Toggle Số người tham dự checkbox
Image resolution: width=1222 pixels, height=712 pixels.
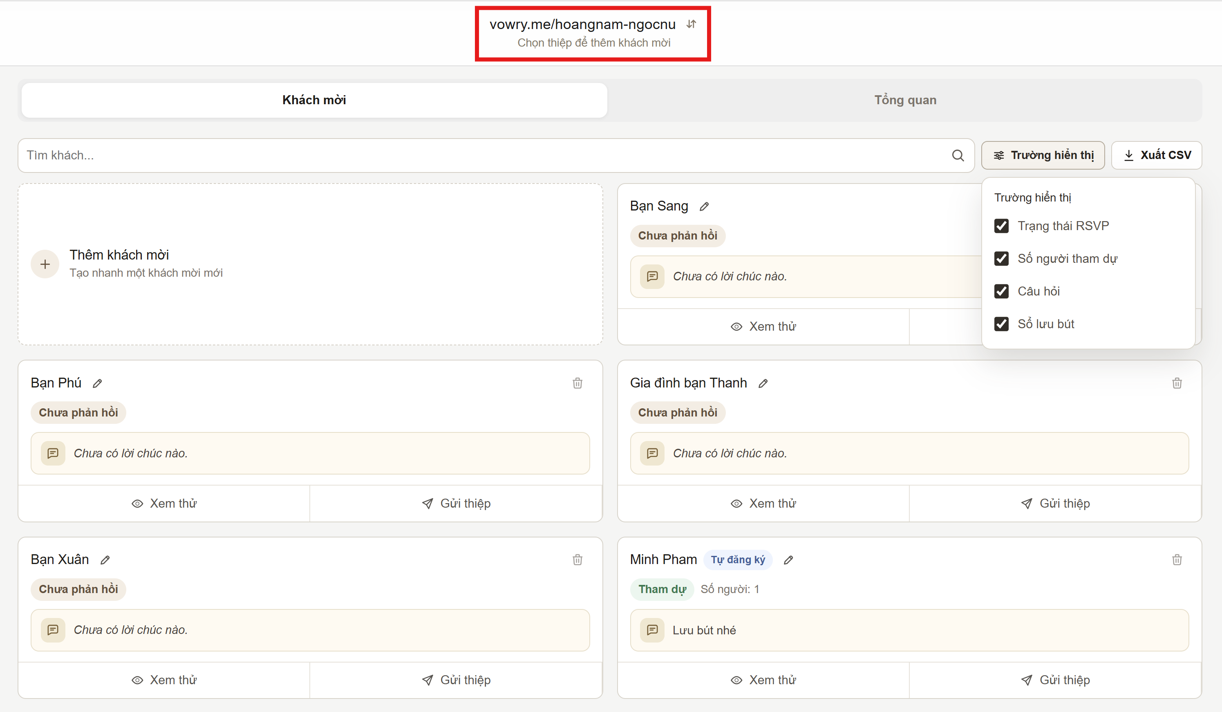[x=1001, y=258]
